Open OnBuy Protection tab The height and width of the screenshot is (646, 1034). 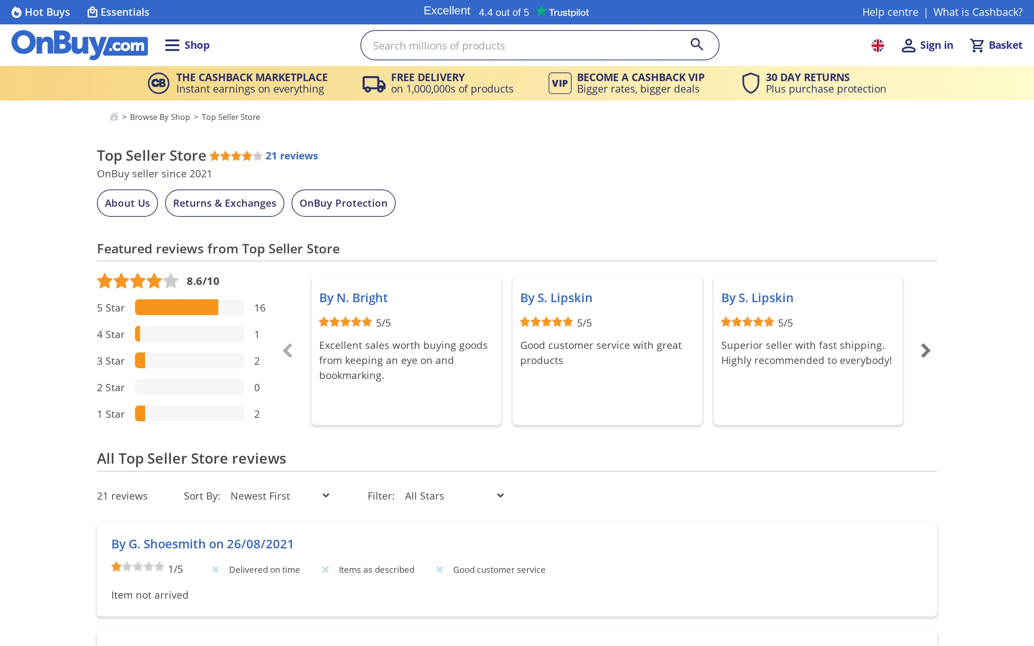343,203
